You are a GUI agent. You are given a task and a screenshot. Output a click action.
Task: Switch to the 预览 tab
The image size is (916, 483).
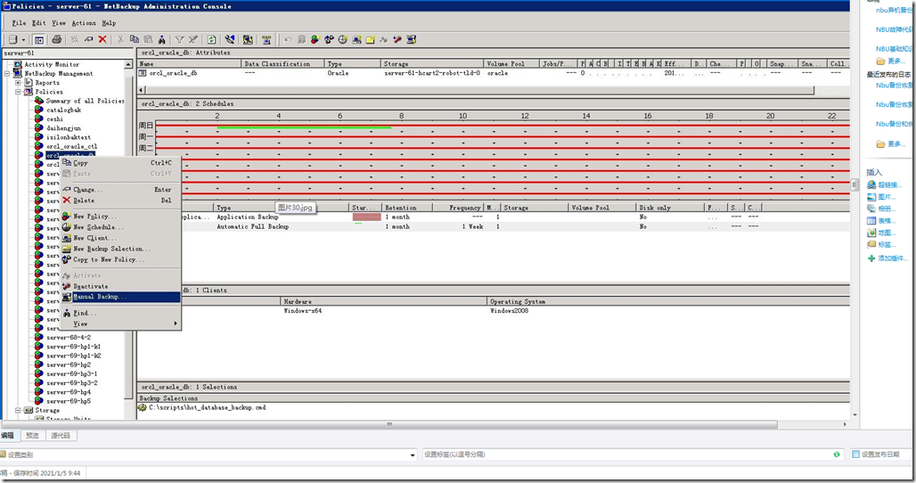(x=32, y=436)
